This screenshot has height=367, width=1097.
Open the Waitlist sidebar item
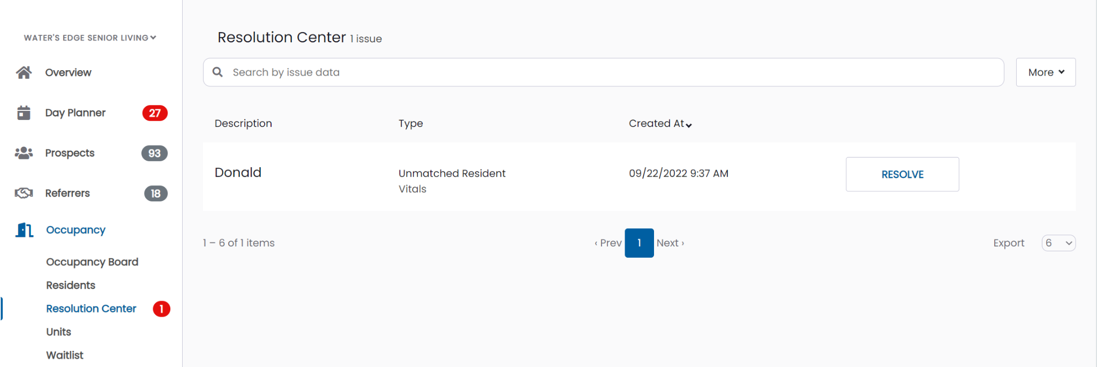tap(65, 355)
